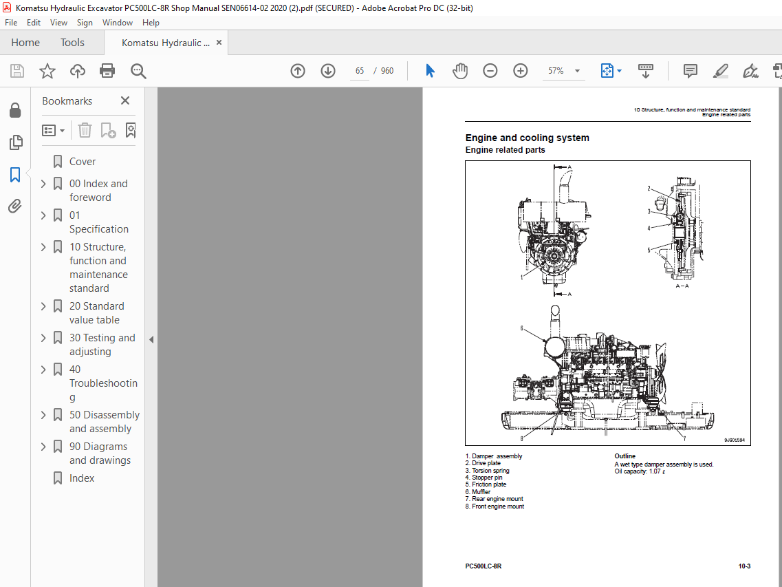Go to next page arrow icon
Screen dimensions: 782x587
pos(327,71)
